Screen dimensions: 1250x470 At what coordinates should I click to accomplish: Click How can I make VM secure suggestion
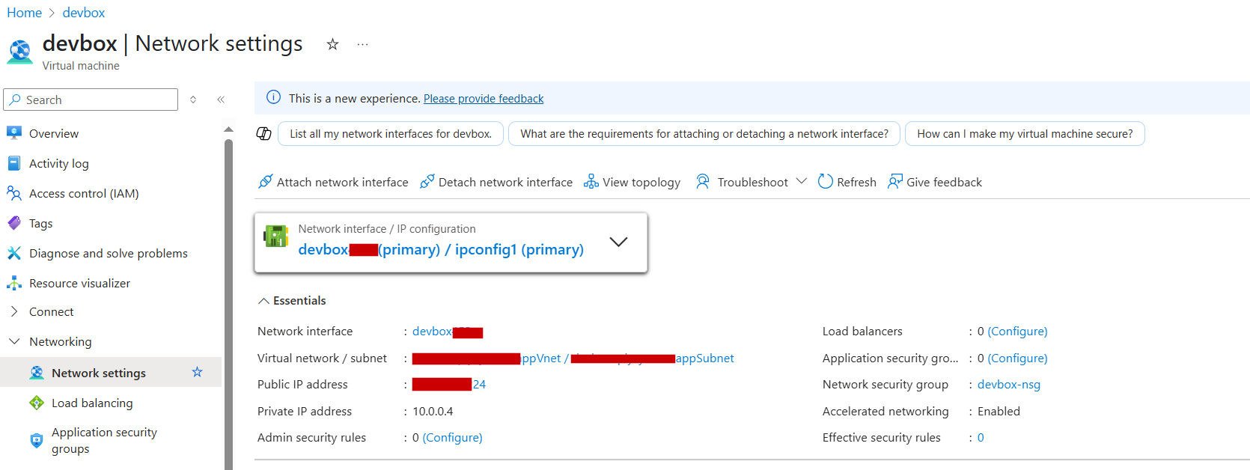(1025, 133)
